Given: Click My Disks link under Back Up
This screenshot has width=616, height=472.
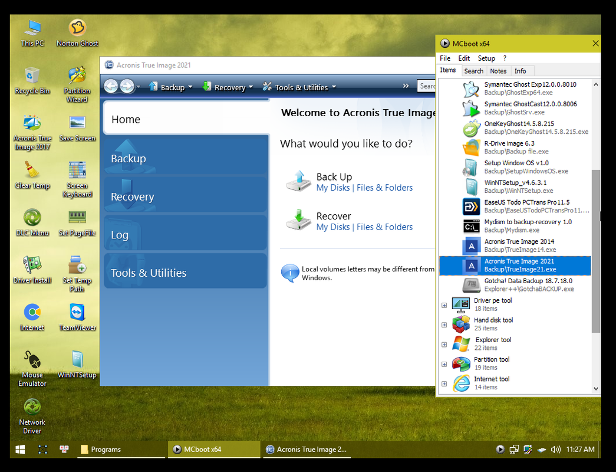Looking at the screenshot, I should click(x=333, y=188).
